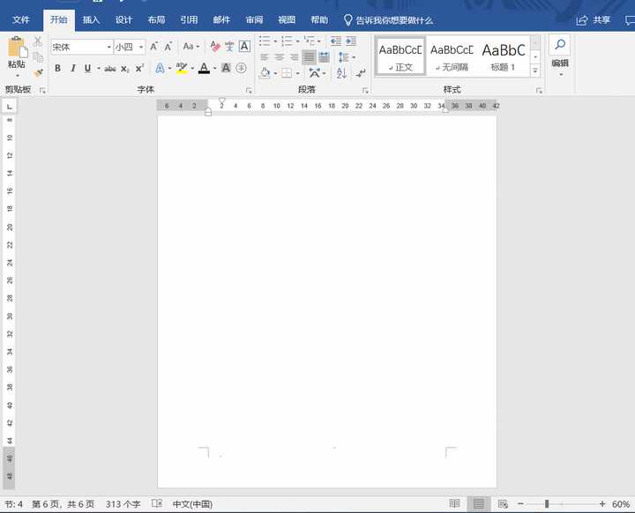The height and width of the screenshot is (513, 635).
Task: Center align the text
Action: point(280,57)
